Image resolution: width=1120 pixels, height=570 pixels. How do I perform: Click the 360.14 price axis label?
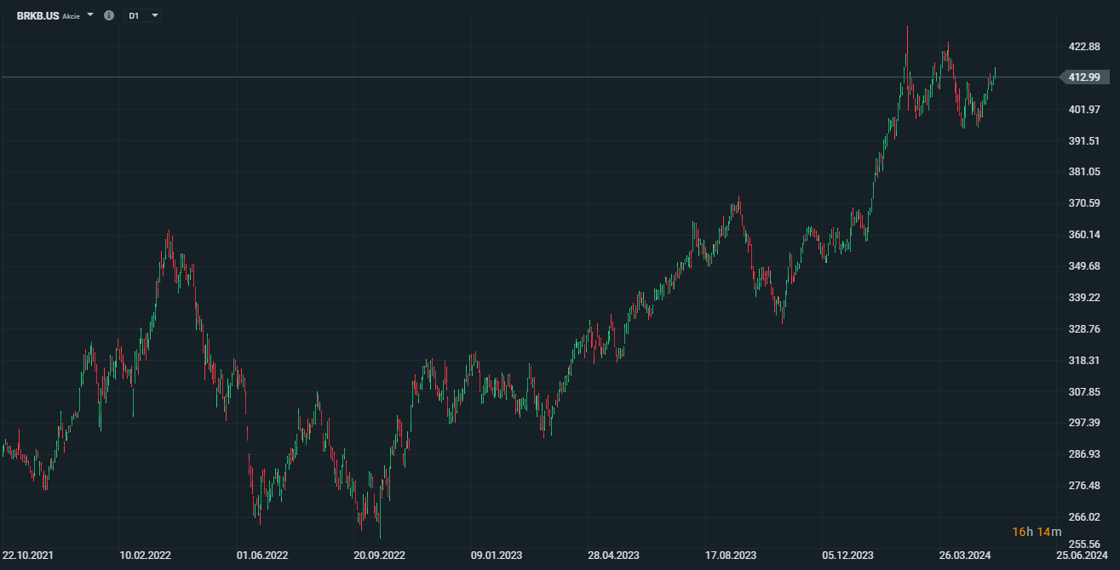coord(1083,235)
